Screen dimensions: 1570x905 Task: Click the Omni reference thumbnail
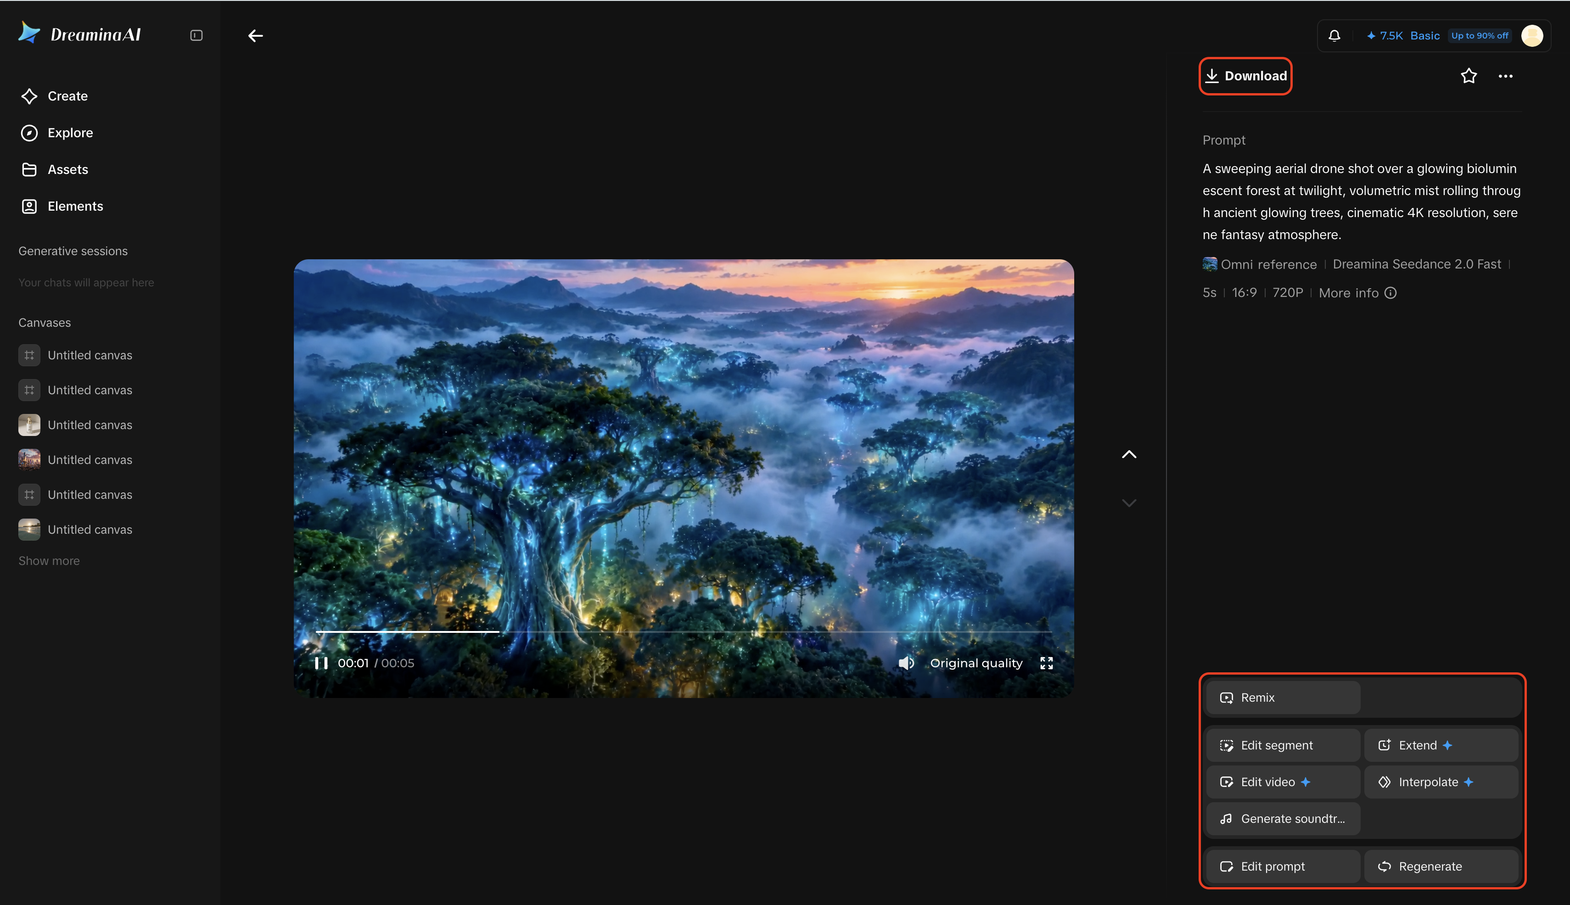coord(1210,264)
